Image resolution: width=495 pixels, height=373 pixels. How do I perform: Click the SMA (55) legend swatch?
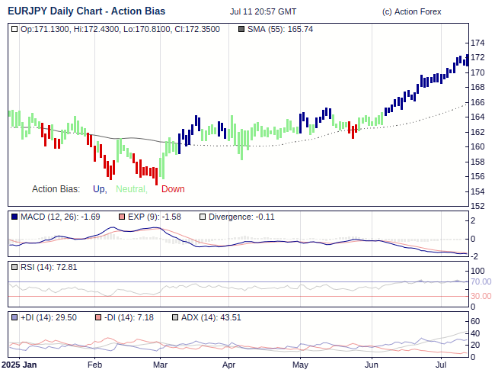tap(241, 29)
